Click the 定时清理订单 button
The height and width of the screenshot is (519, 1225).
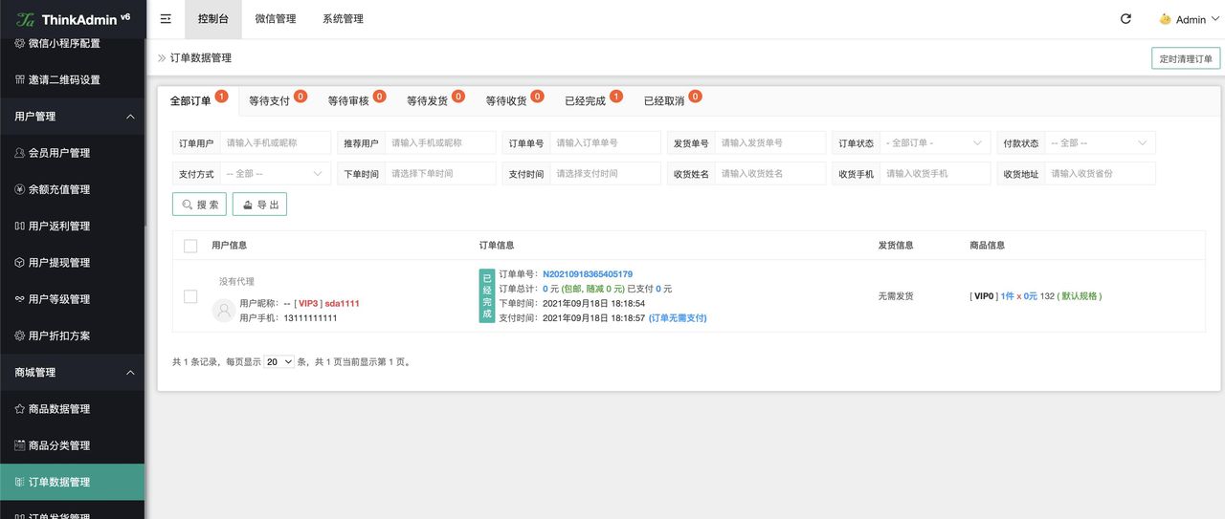[x=1186, y=58]
